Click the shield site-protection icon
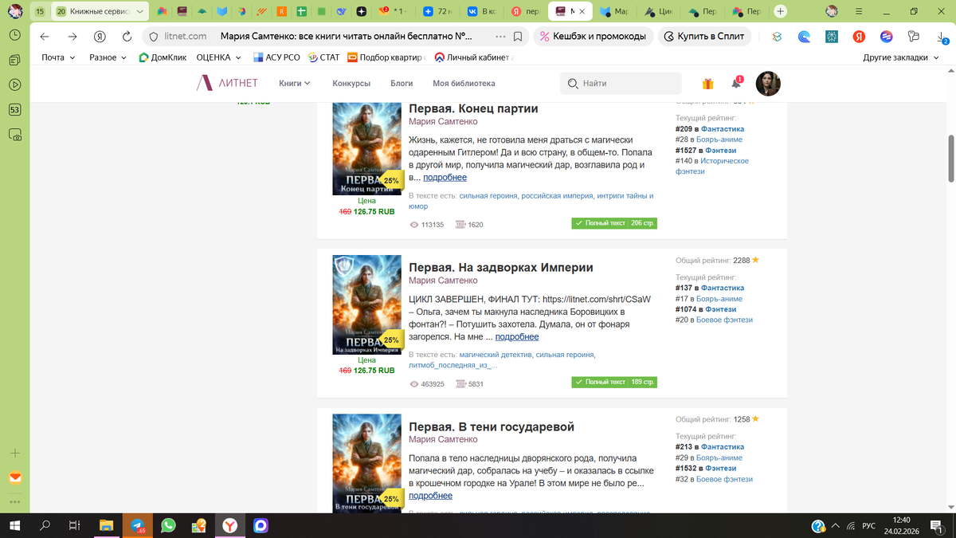This screenshot has width=956, height=538. (155, 37)
